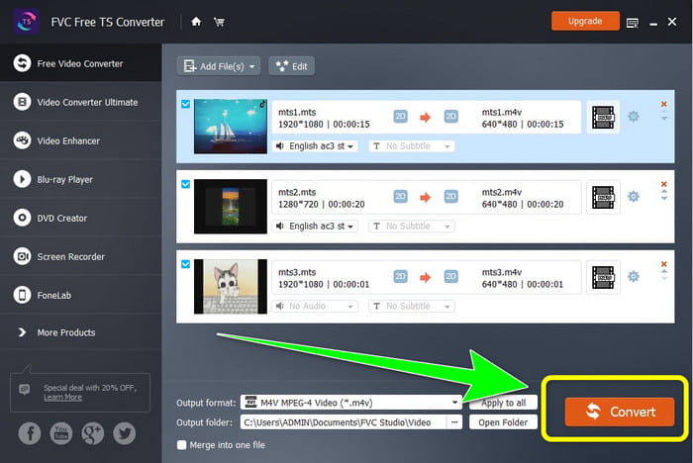Viewport: 693px width, 463px height.
Task: Remove mts3.mts from the list
Action: (x=664, y=264)
